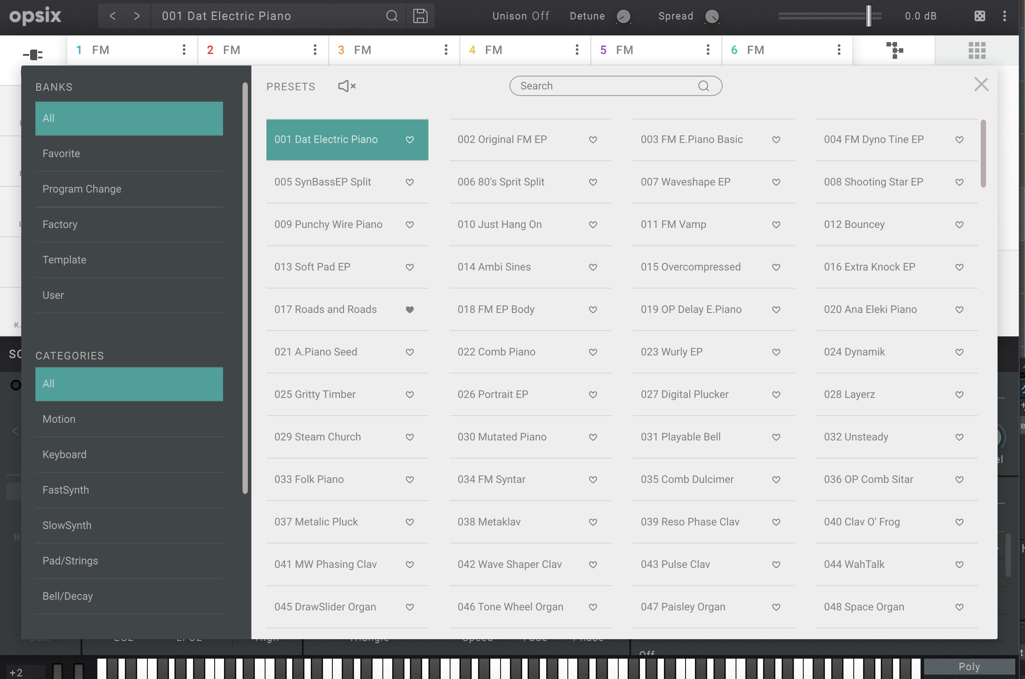Click the slider panel icon left of operators

point(33,54)
